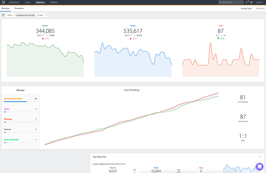Viewport: 266px width, 173px height.
Task: Click the Add Widget button
Action: tap(260, 8)
